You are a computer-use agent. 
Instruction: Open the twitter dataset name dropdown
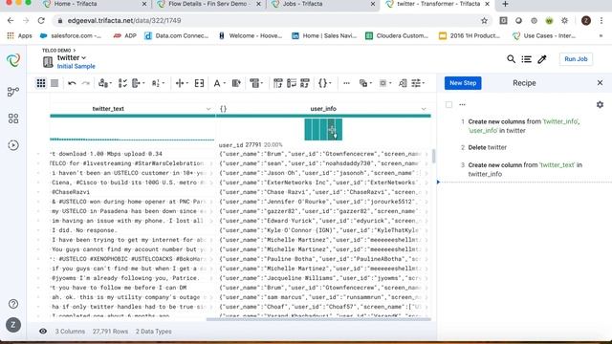tap(72, 57)
